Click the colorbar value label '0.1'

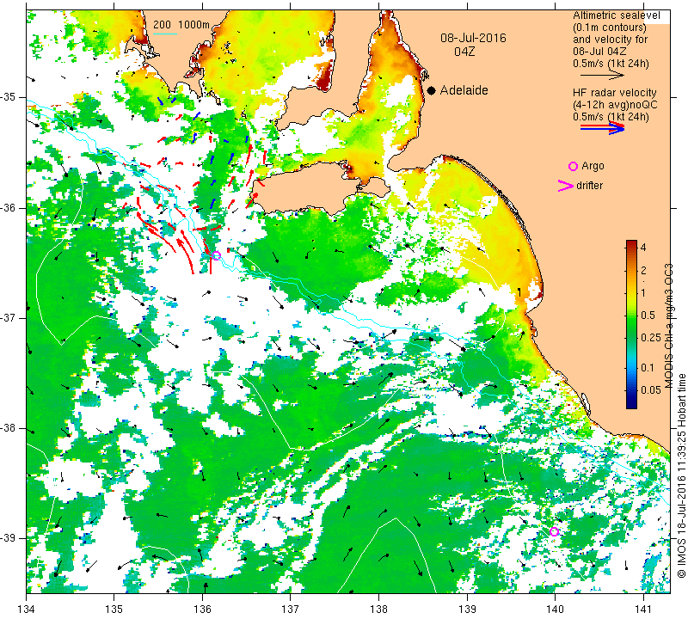(648, 368)
